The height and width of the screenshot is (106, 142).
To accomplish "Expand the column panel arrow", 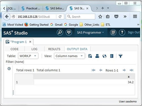I will [x=9, y=68].
